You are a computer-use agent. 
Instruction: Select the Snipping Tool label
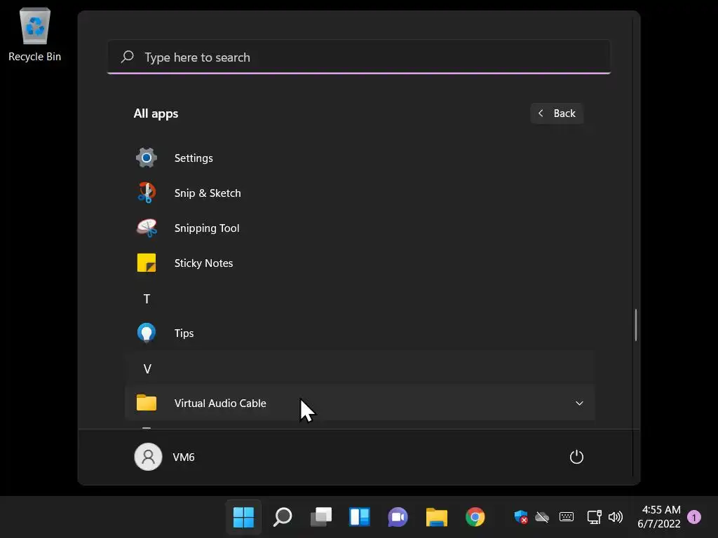click(x=207, y=228)
